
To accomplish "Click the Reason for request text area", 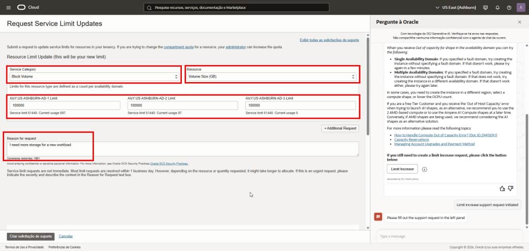I will coord(183,149).
